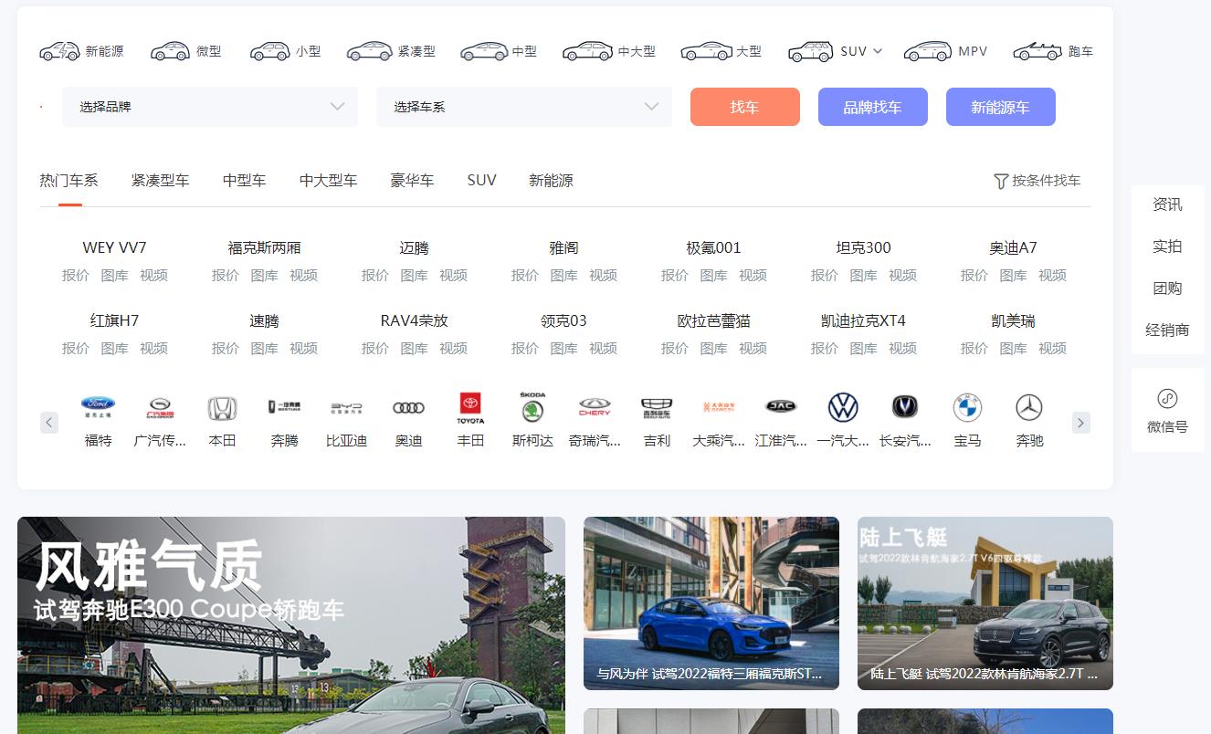
Task: Open the blue 福克斯ST test drive thumbnail
Action: click(711, 603)
